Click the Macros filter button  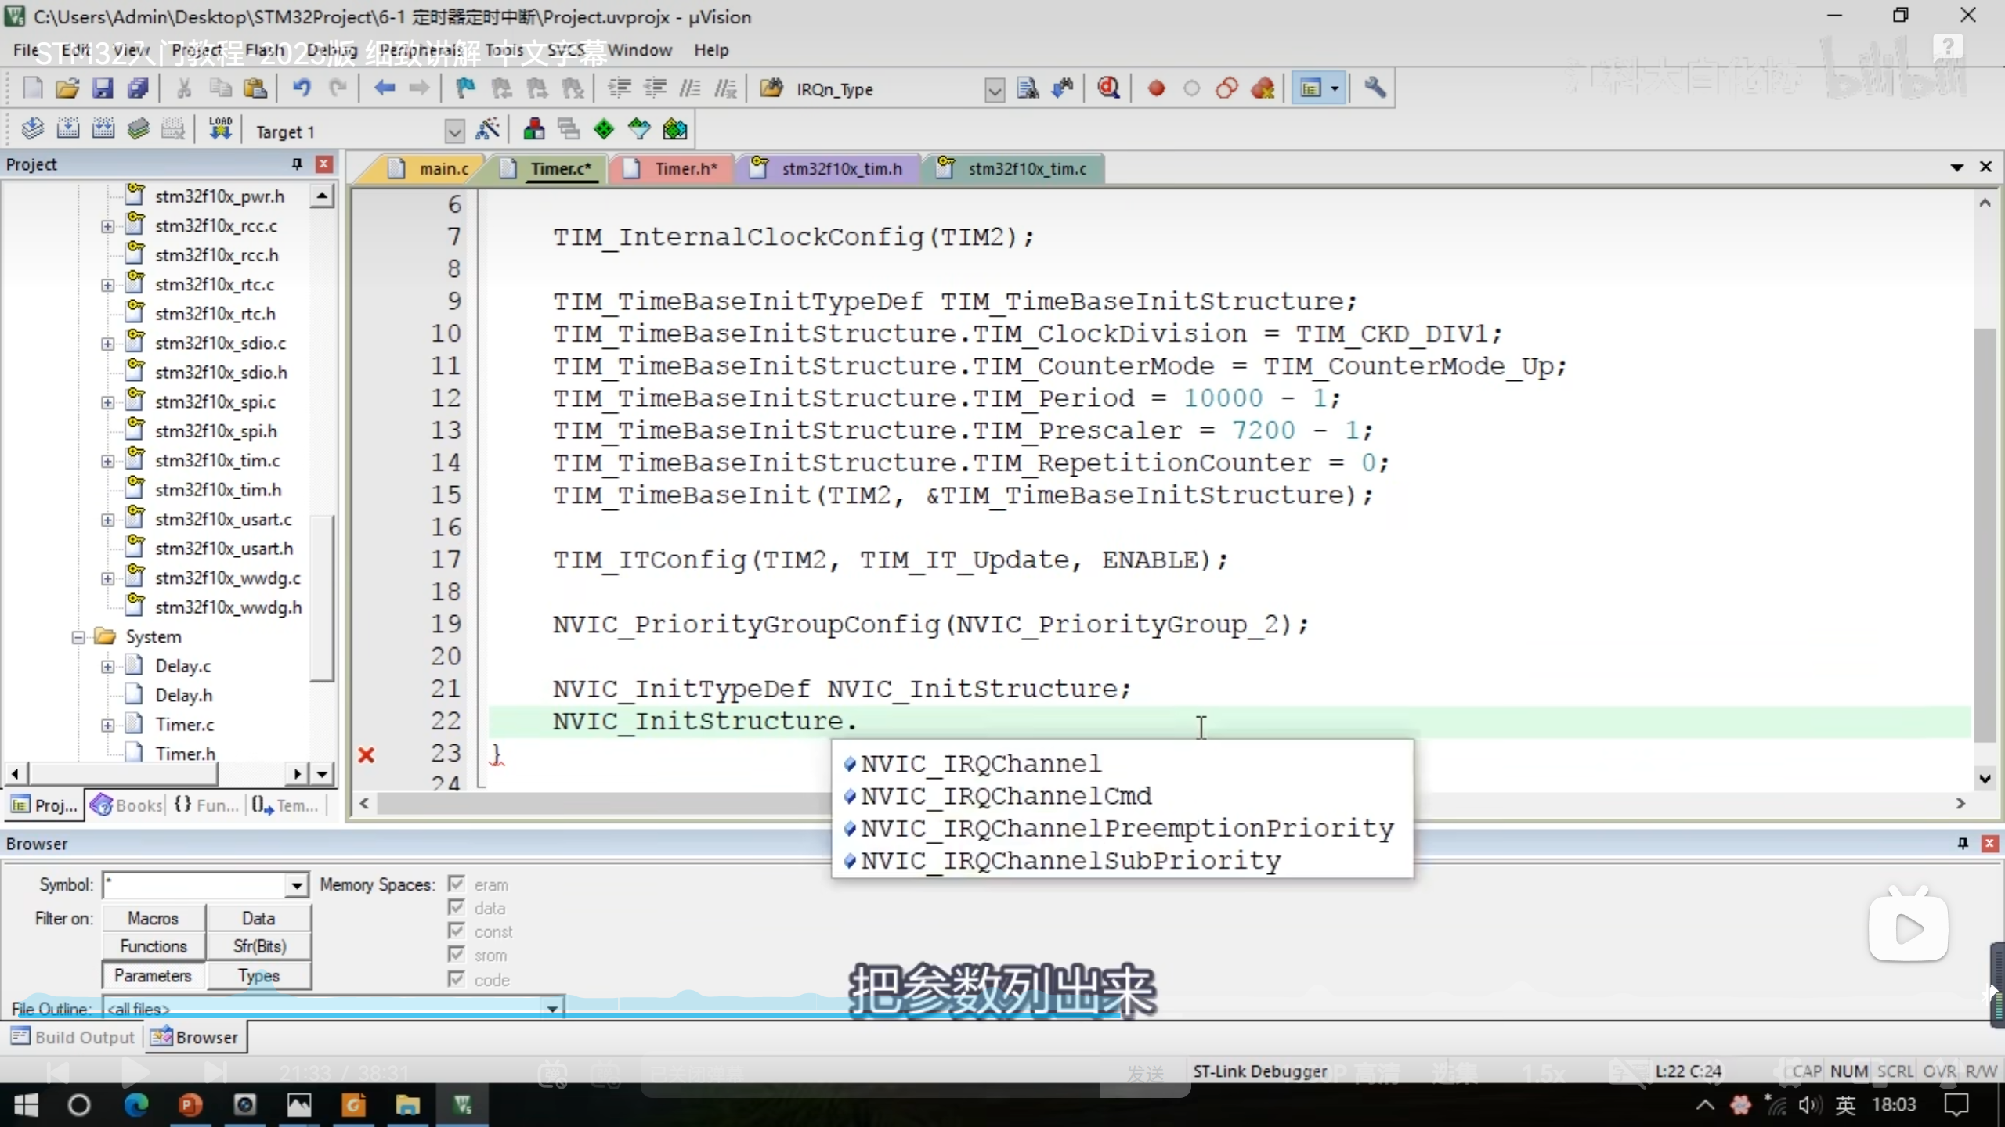pyautogui.click(x=154, y=918)
